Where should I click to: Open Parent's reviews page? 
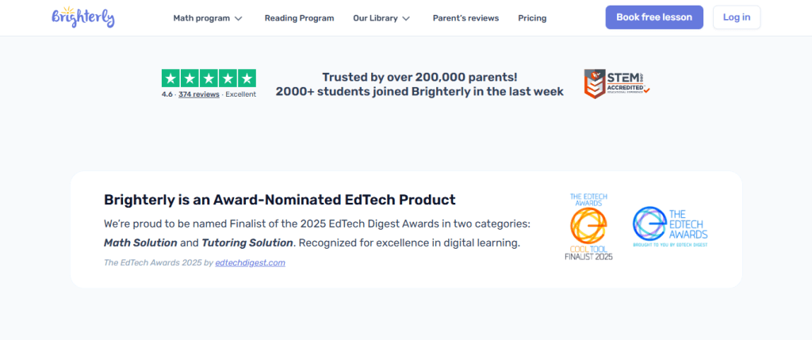pyautogui.click(x=465, y=18)
